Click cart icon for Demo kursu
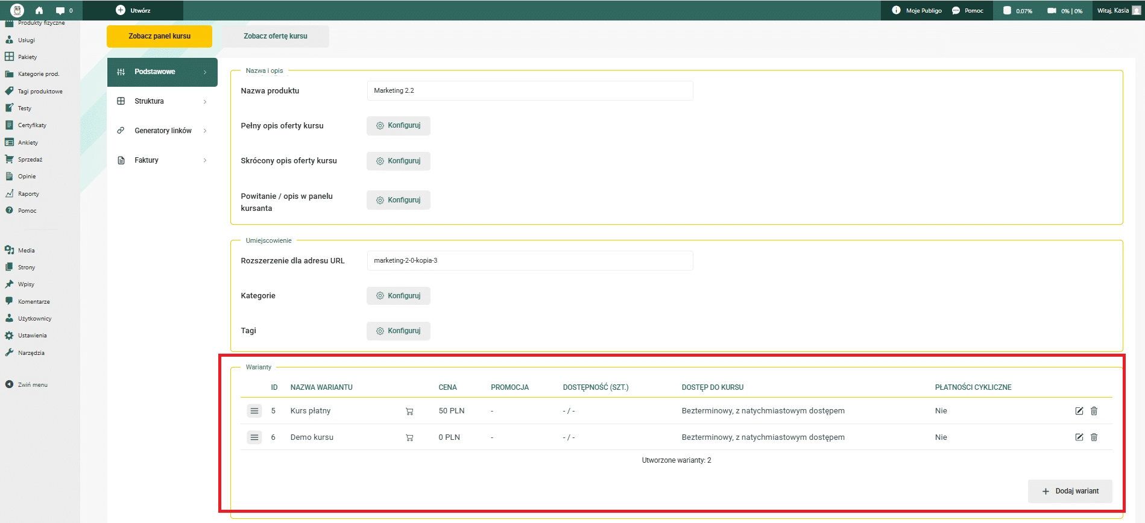 tap(409, 438)
